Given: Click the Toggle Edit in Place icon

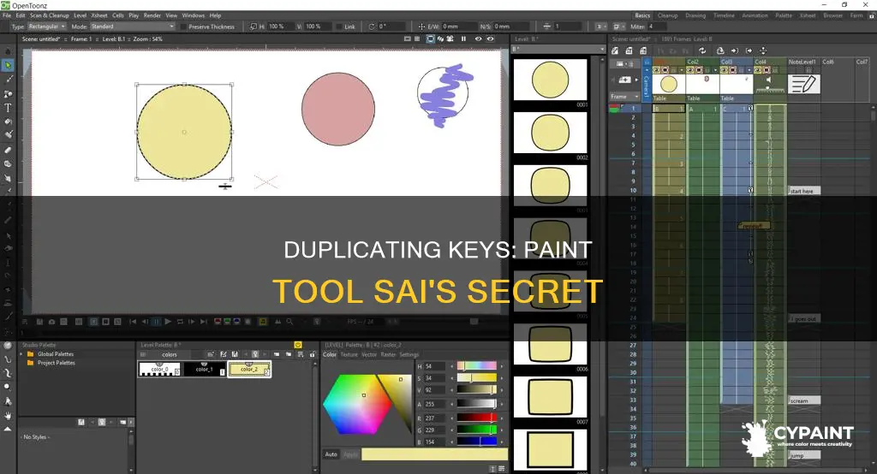Looking at the screenshot, I should (763, 50).
